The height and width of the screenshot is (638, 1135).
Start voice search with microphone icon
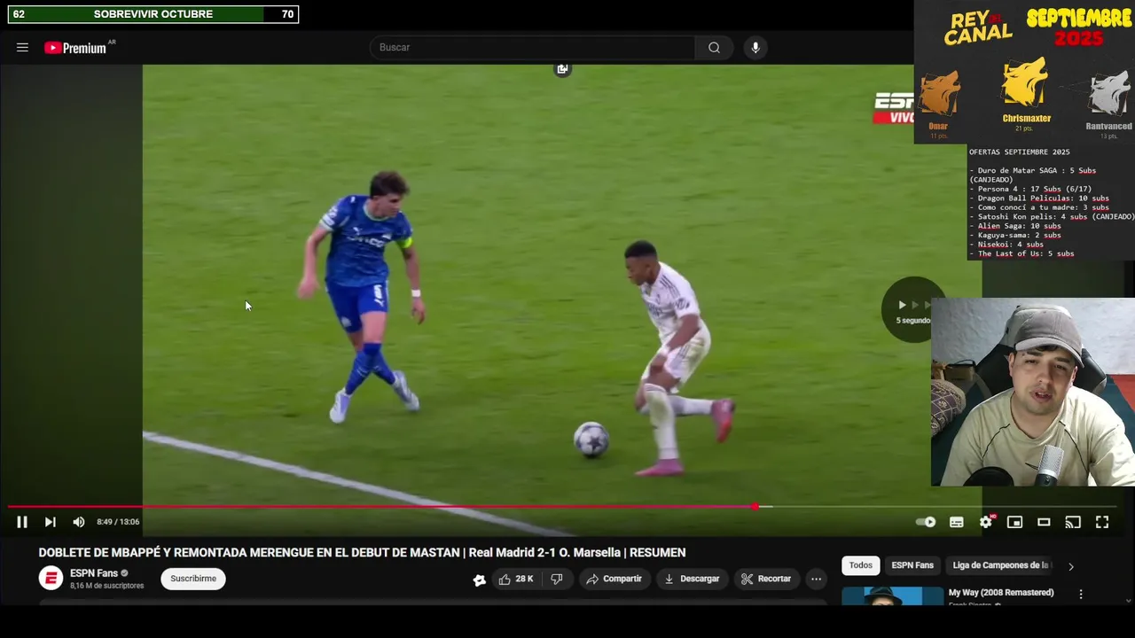[x=755, y=48]
